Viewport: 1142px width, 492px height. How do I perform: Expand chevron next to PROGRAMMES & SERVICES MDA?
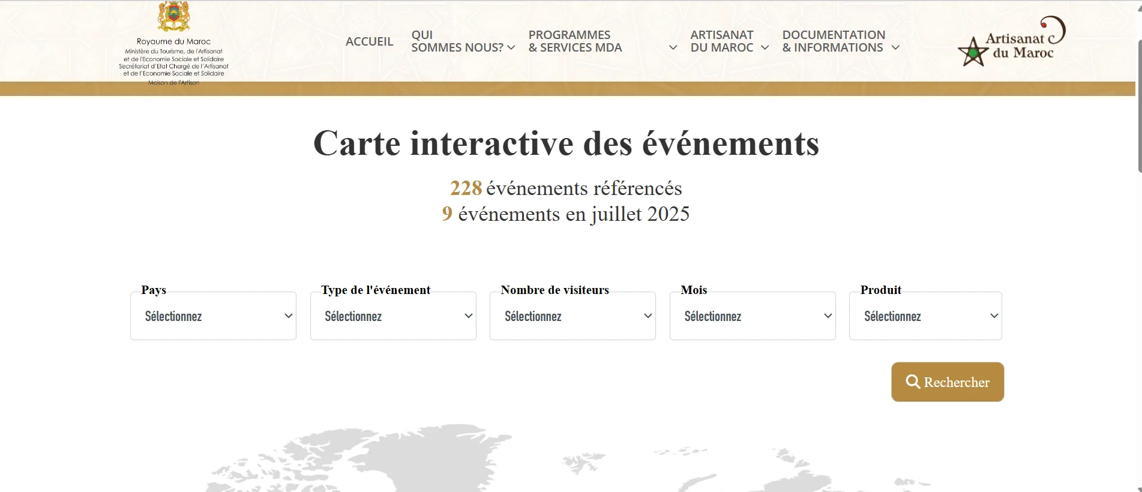click(673, 47)
